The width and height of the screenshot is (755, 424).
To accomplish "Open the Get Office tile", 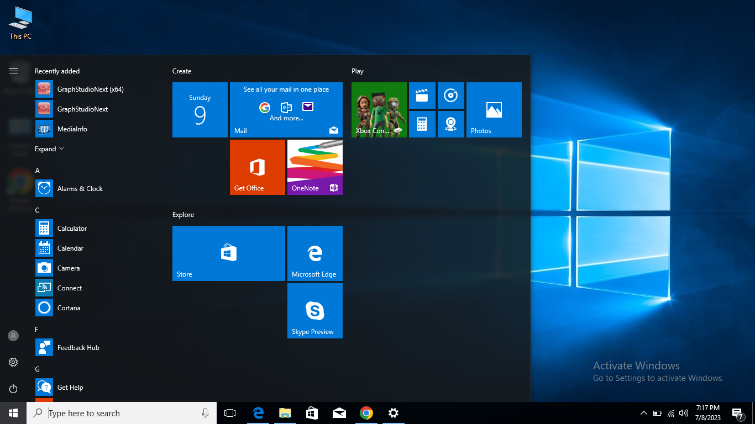I will click(x=258, y=167).
